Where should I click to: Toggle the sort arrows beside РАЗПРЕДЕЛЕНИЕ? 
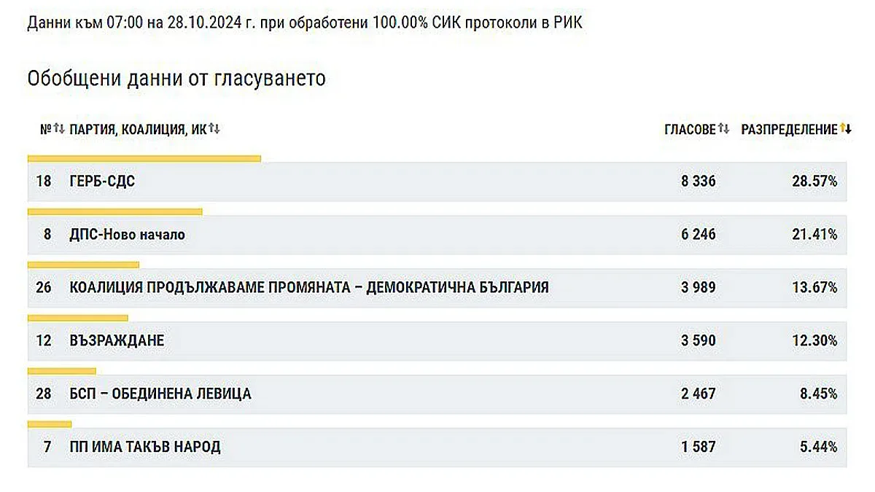coord(845,129)
